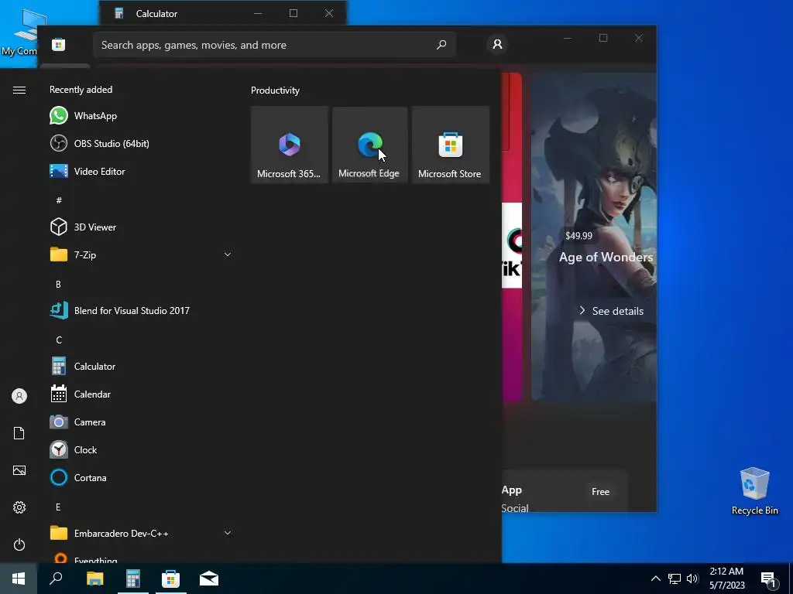Open Video Editor app

click(x=142, y=171)
